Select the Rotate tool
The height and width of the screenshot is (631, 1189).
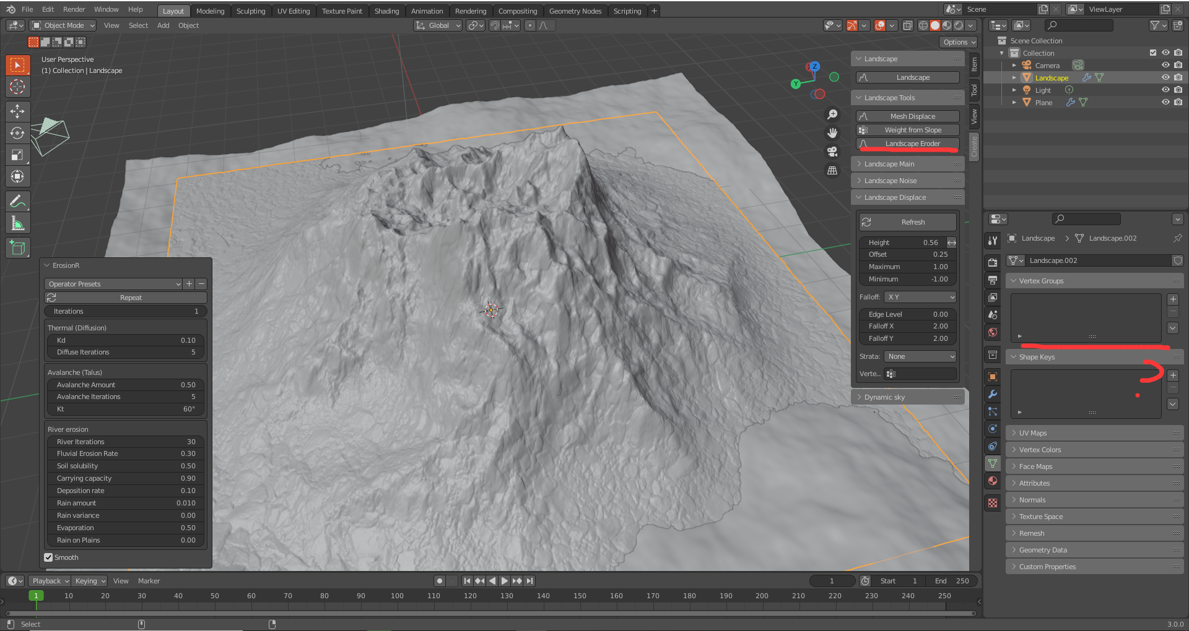pos(18,133)
